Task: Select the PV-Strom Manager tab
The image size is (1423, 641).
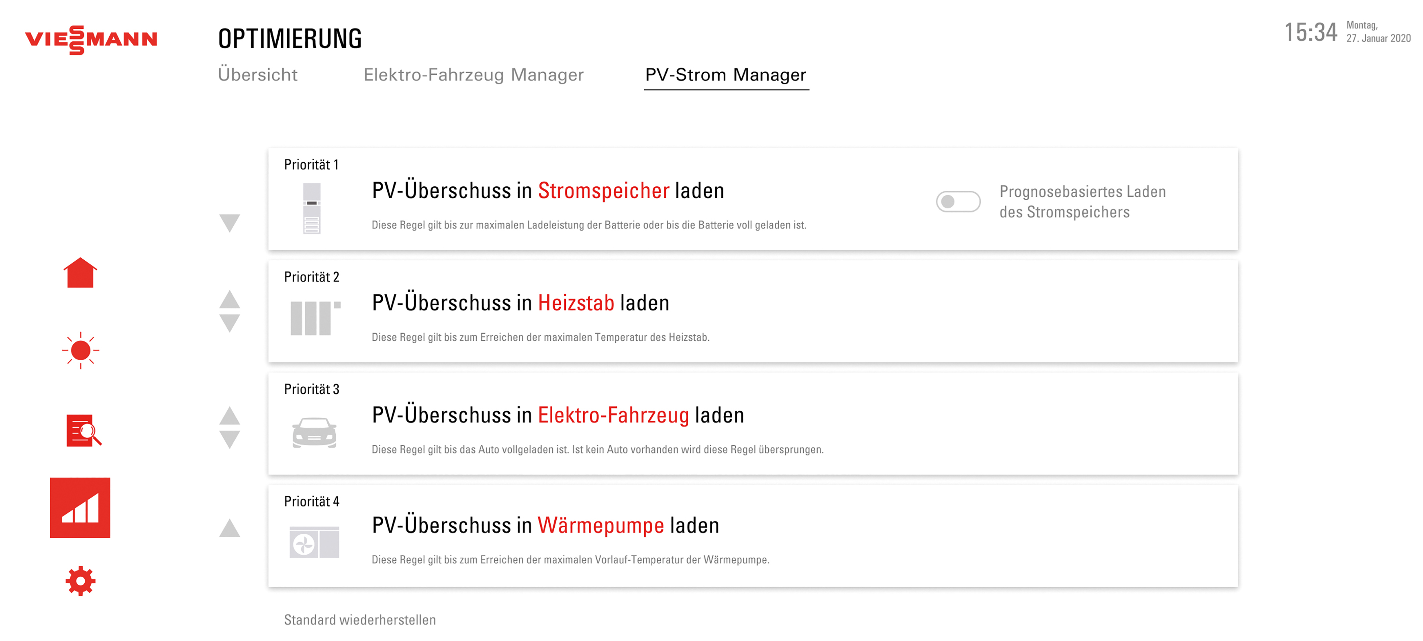Action: pos(726,75)
